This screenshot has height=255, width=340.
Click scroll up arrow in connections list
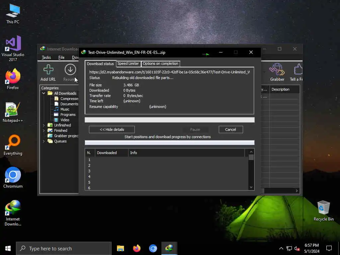click(251, 152)
